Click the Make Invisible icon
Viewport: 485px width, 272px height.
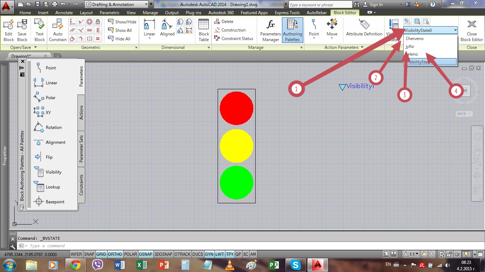(426, 22)
